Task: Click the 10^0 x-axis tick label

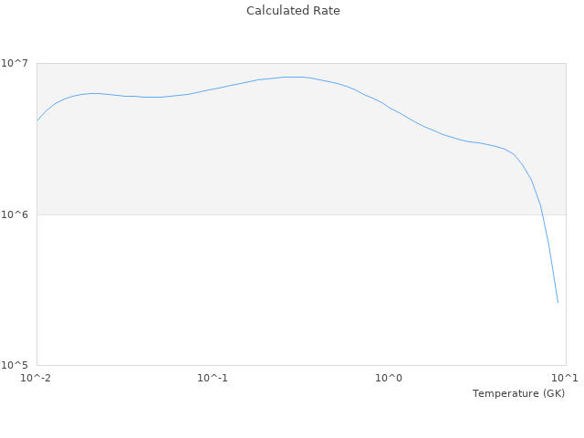Action: 389,378
